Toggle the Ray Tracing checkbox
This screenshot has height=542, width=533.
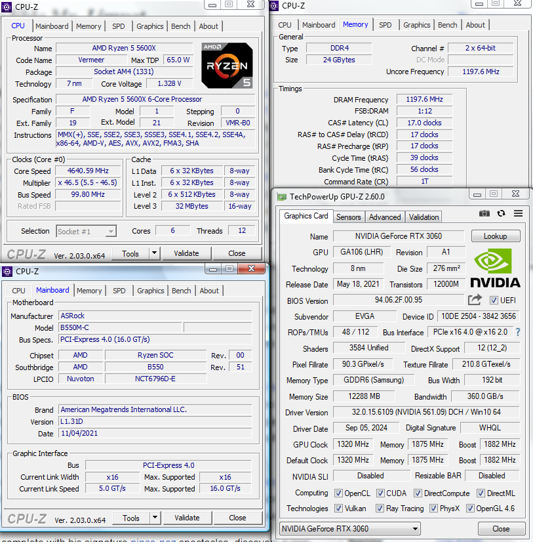(x=380, y=508)
